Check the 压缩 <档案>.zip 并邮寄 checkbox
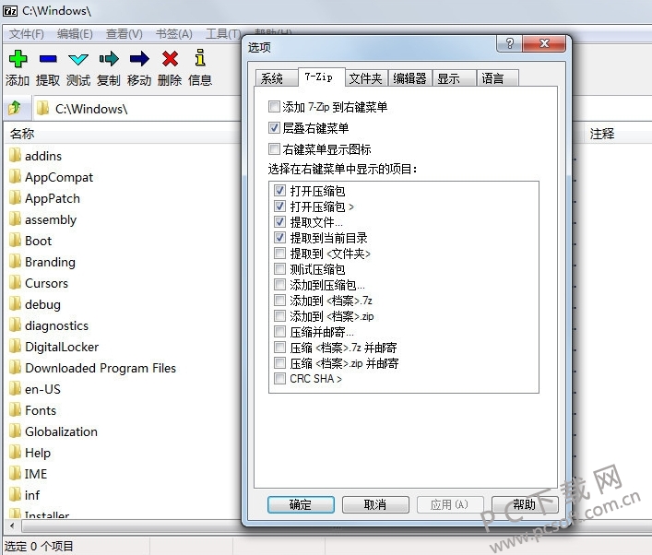Screen dimensions: 652x555 279,363
